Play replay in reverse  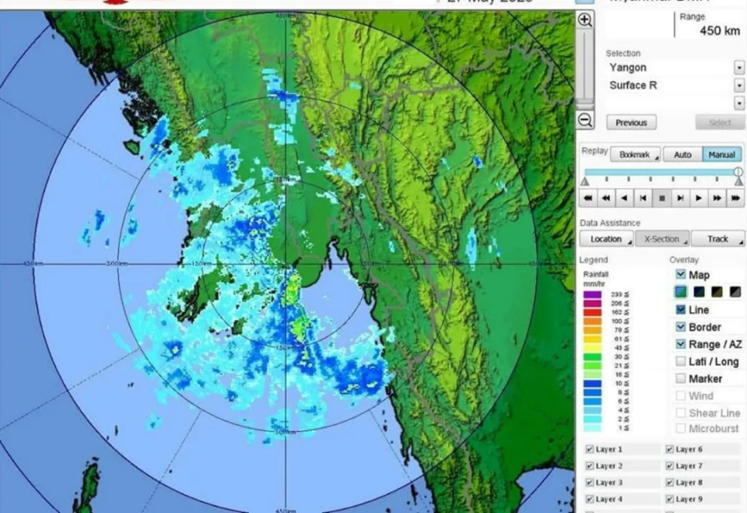click(x=625, y=198)
